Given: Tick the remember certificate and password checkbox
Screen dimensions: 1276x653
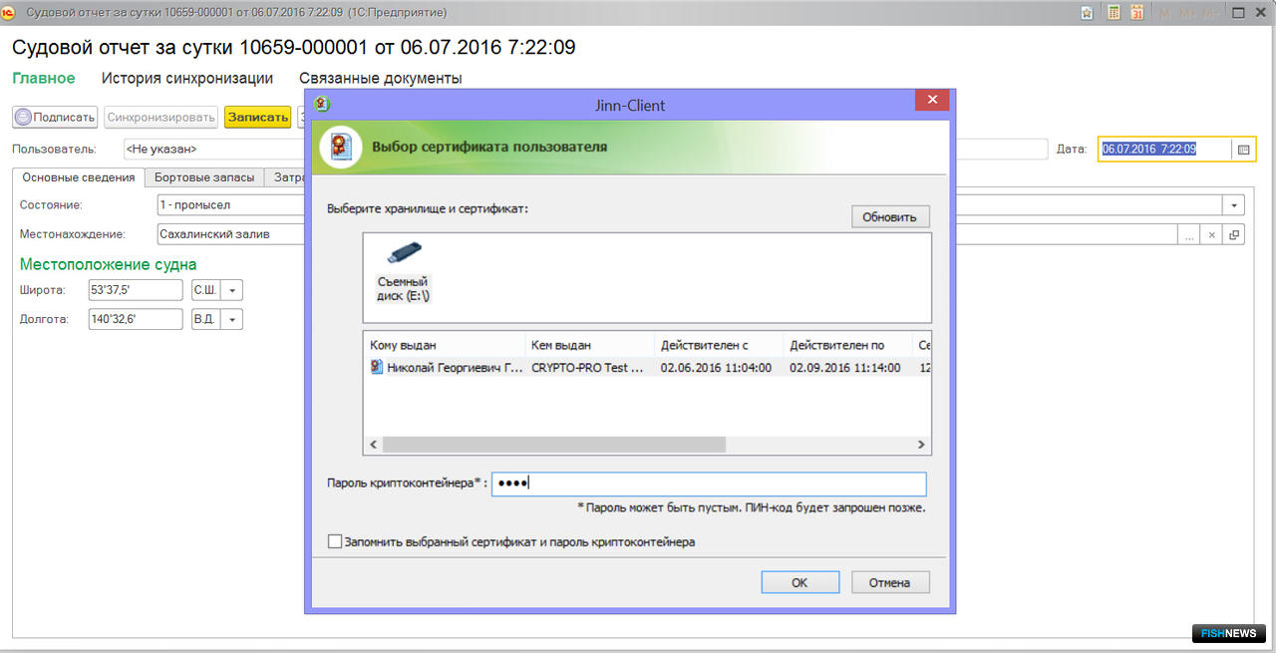Looking at the screenshot, I should [x=335, y=542].
